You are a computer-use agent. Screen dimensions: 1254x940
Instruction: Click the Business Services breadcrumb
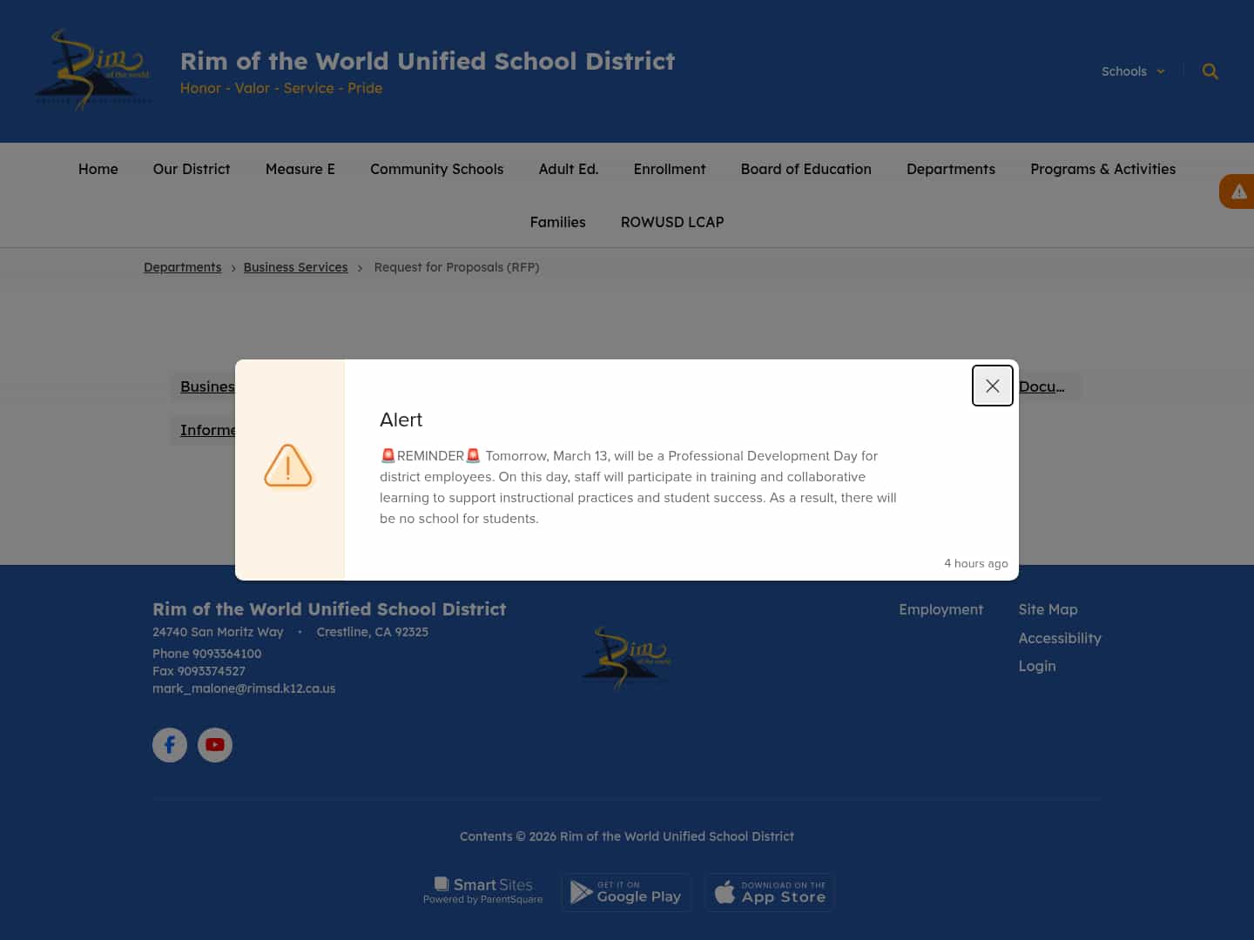pyautogui.click(x=295, y=267)
